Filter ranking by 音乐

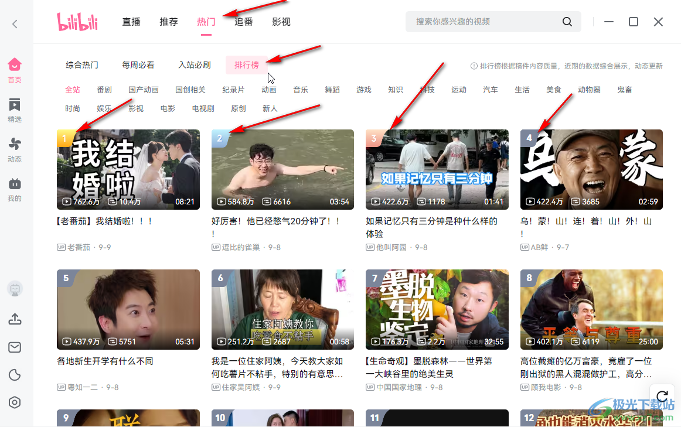(301, 90)
